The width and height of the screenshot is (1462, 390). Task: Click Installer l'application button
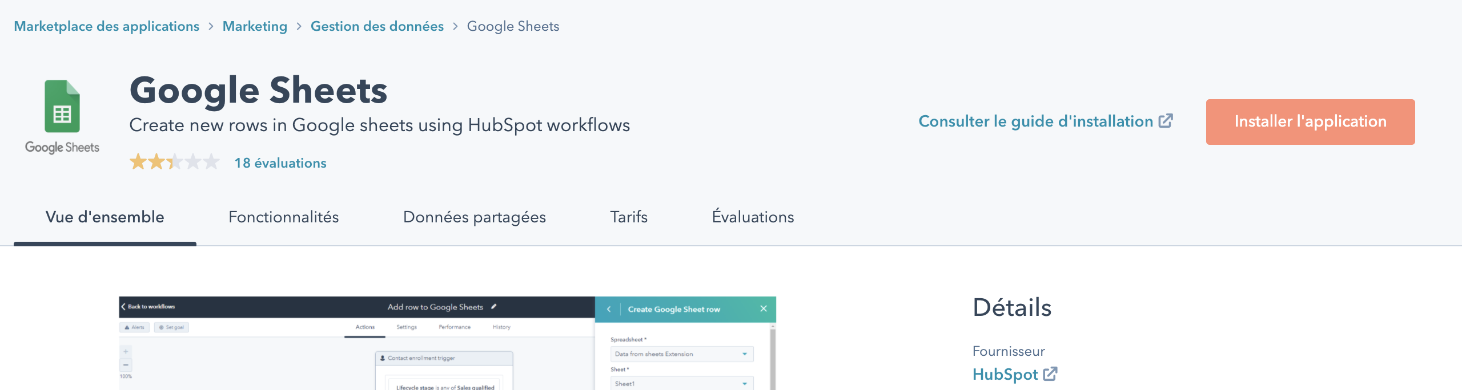1310,122
